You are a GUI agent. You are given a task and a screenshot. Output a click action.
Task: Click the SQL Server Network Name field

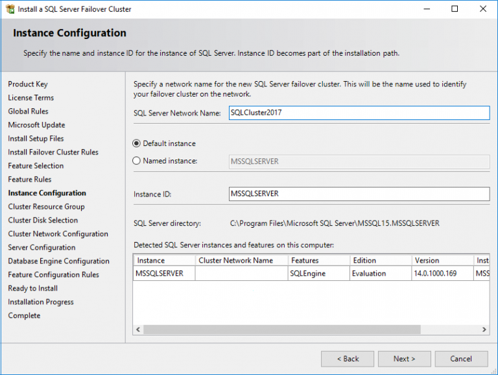(359, 113)
